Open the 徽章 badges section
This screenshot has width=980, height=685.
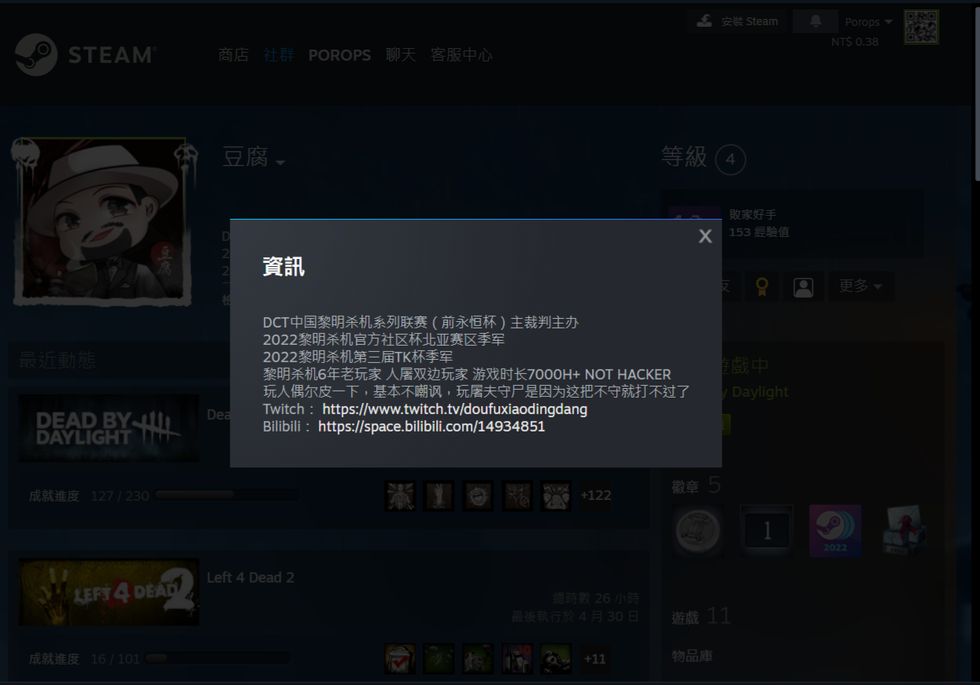[696, 486]
